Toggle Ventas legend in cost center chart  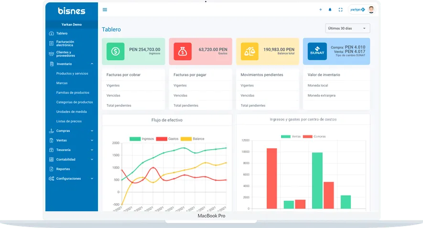click(x=291, y=137)
